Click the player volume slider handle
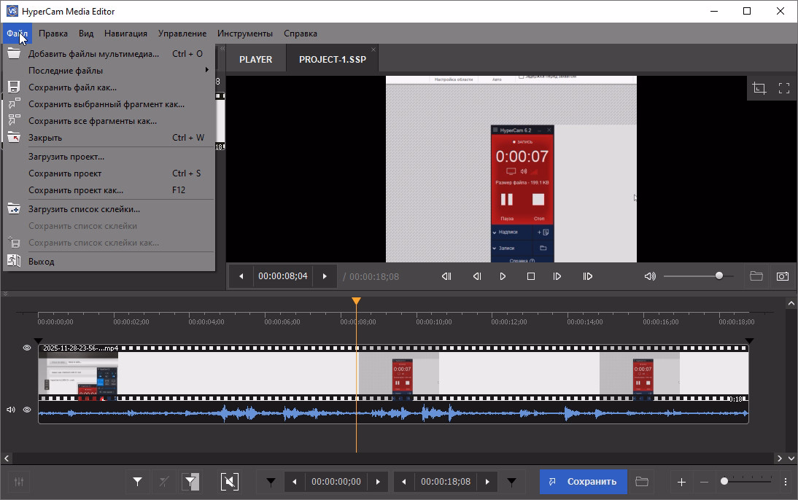 [719, 276]
